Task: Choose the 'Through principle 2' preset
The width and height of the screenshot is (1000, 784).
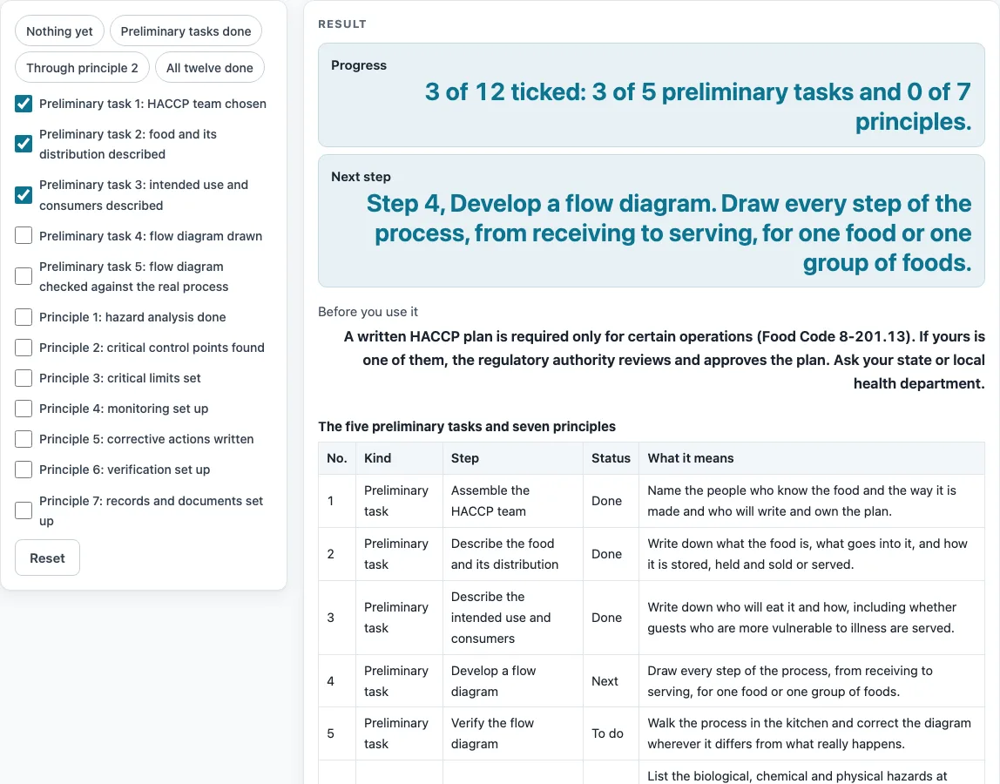Action: [82, 68]
